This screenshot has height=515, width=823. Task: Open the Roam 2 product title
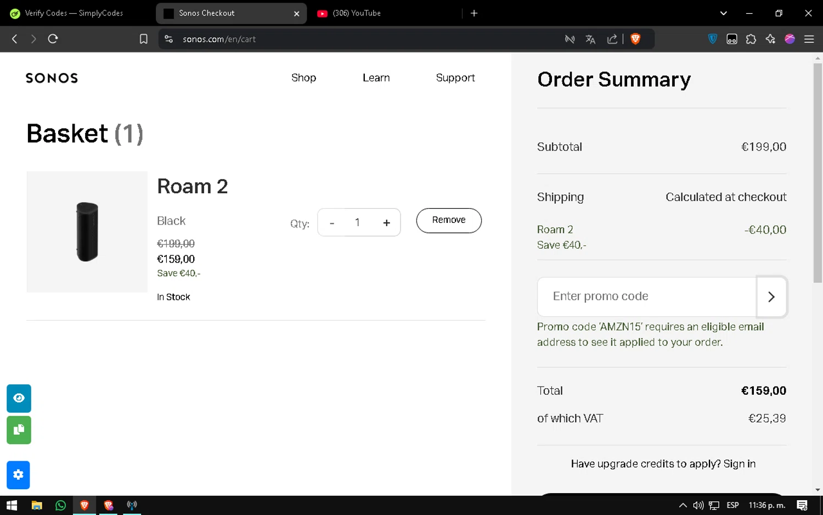193,187
